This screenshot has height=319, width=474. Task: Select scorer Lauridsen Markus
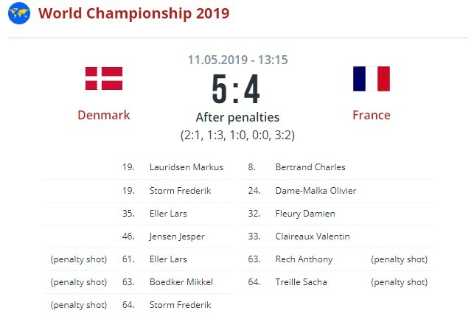pos(186,167)
